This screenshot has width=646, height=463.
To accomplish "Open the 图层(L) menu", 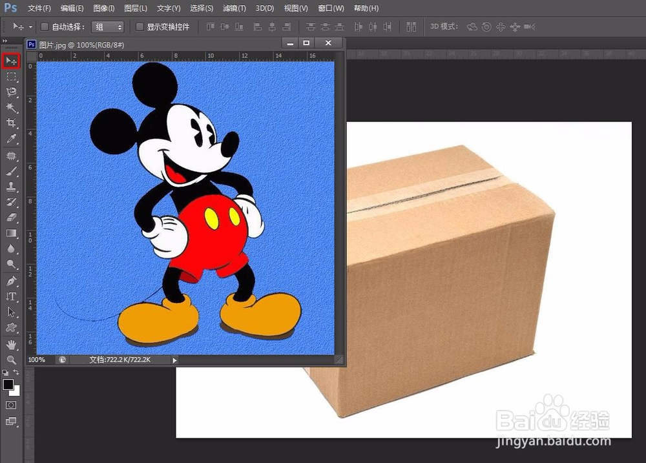I will tap(136, 8).
